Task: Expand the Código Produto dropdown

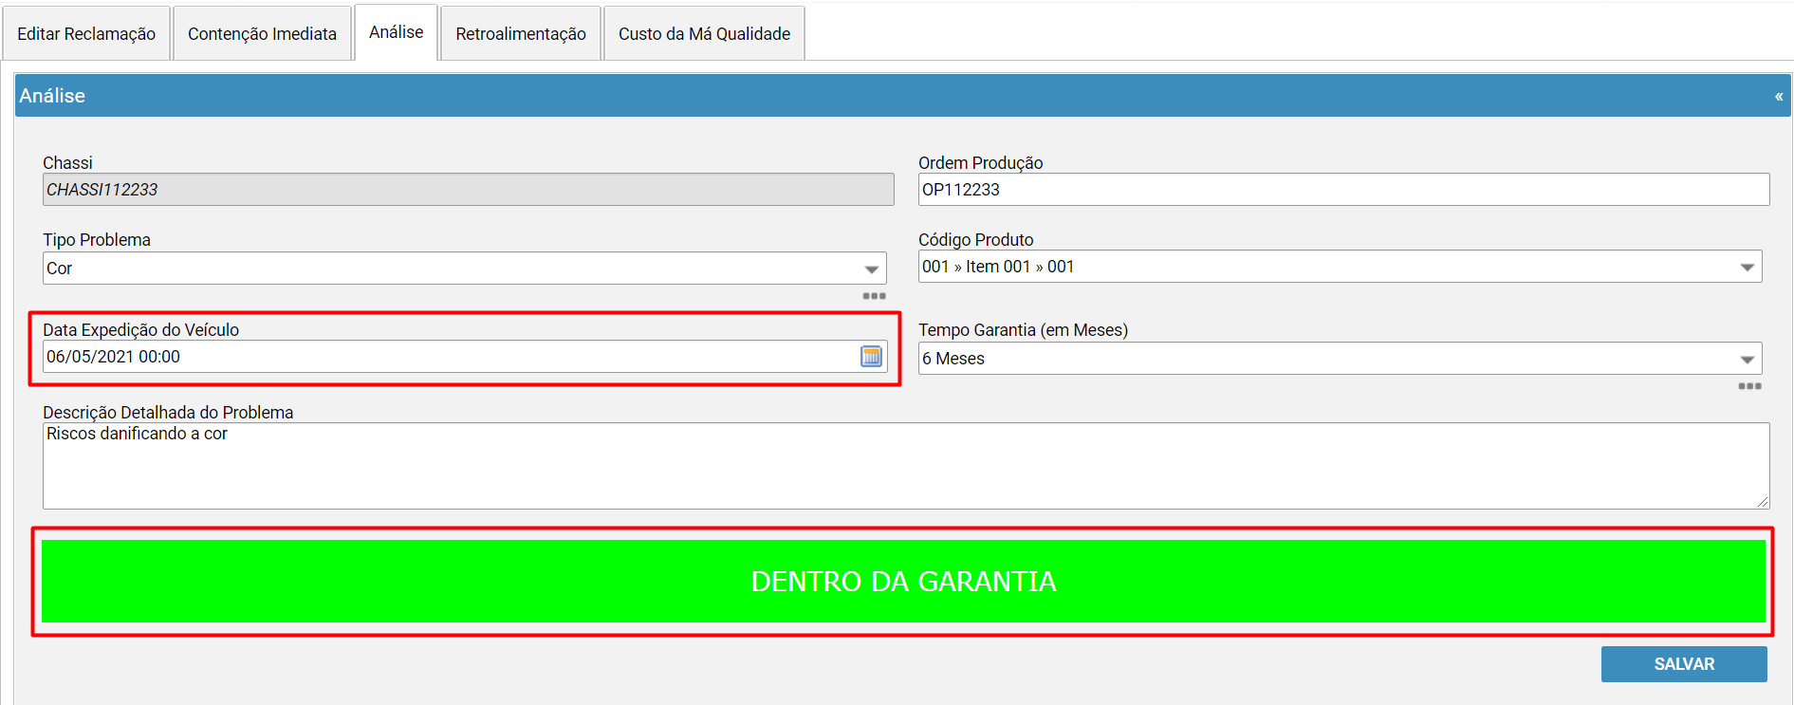Action: 1747,268
